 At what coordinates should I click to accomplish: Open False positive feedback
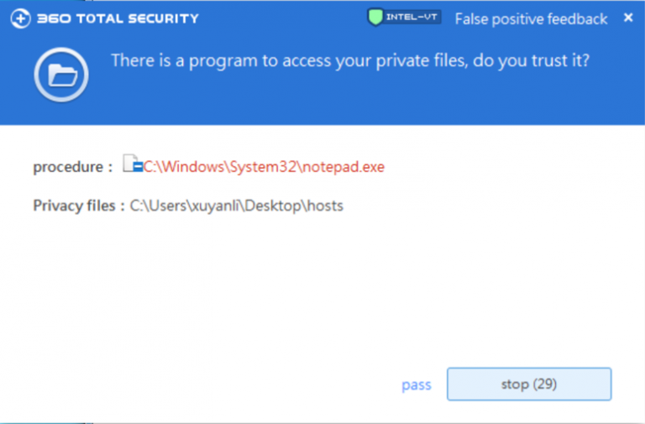[531, 18]
